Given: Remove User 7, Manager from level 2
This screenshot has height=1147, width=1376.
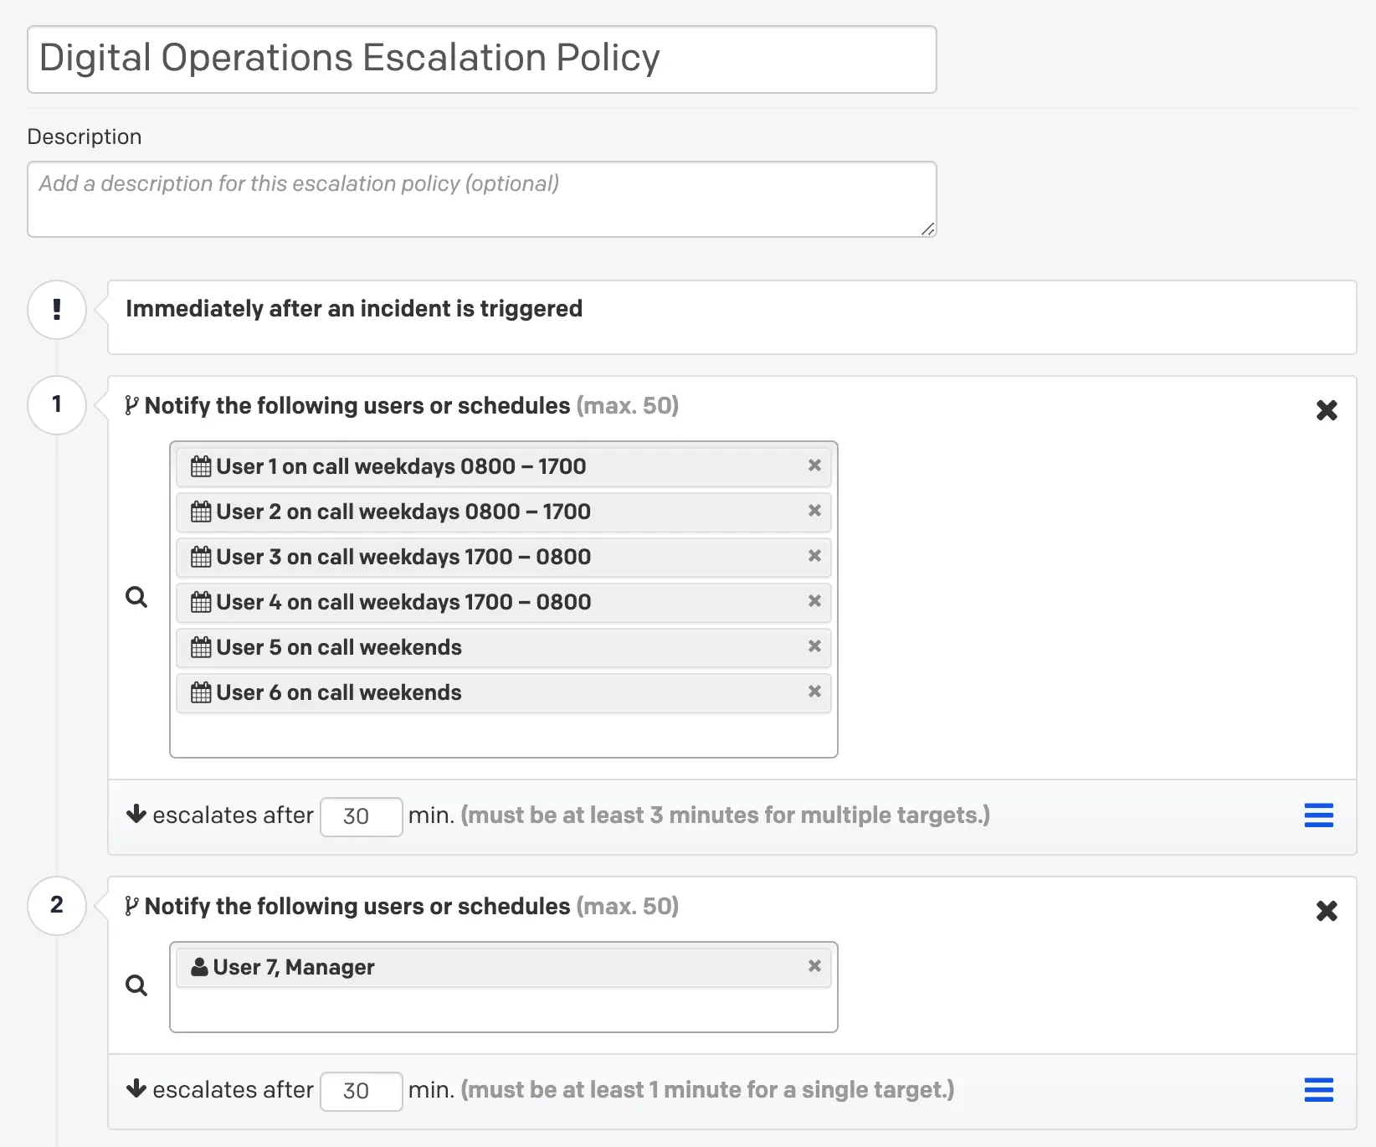Looking at the screenshot, I should (x=814, y=966).
